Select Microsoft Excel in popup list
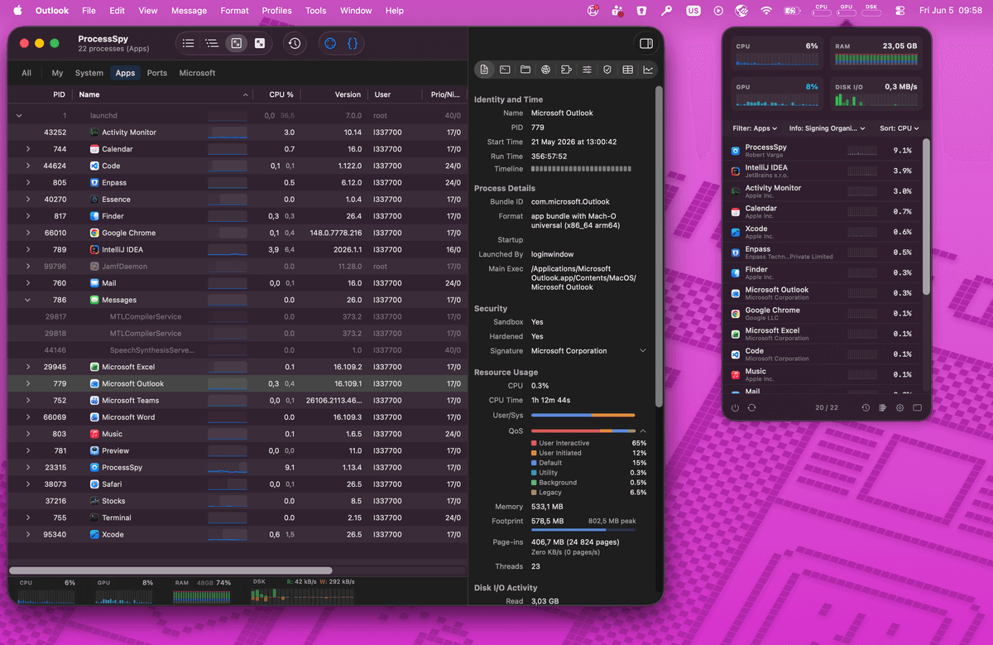Screen dimensions: 993x645 point(822,334)
